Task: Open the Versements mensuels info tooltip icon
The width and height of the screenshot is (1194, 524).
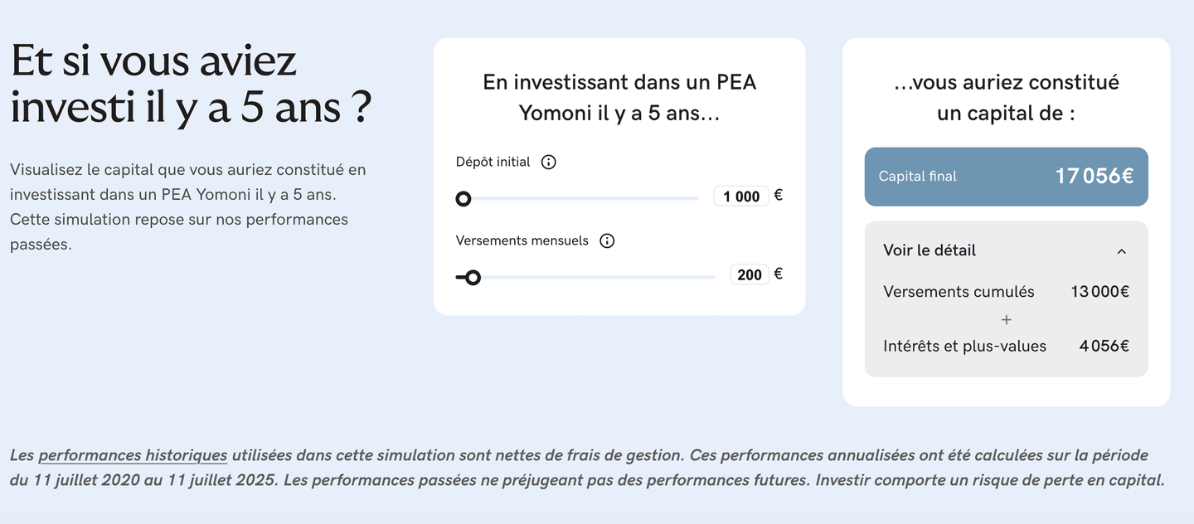Action: (x=607, y=240)
